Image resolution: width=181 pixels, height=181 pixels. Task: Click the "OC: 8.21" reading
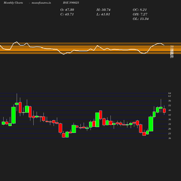[140, 10]
